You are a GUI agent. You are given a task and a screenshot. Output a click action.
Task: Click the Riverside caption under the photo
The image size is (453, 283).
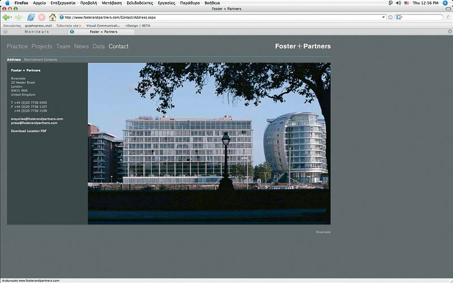pyautogui.click(x=323, y=232)
